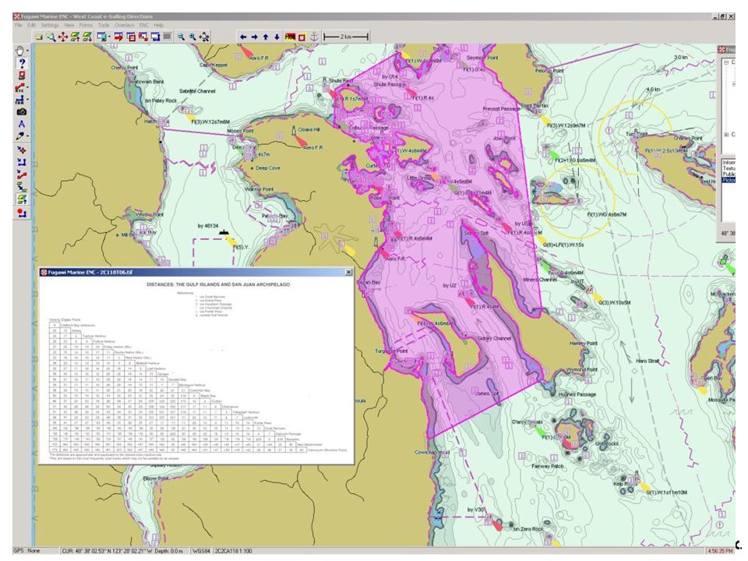Click the red square outline toolbar icon
This screenshot has width=748, height=561.
click(302, 37)
